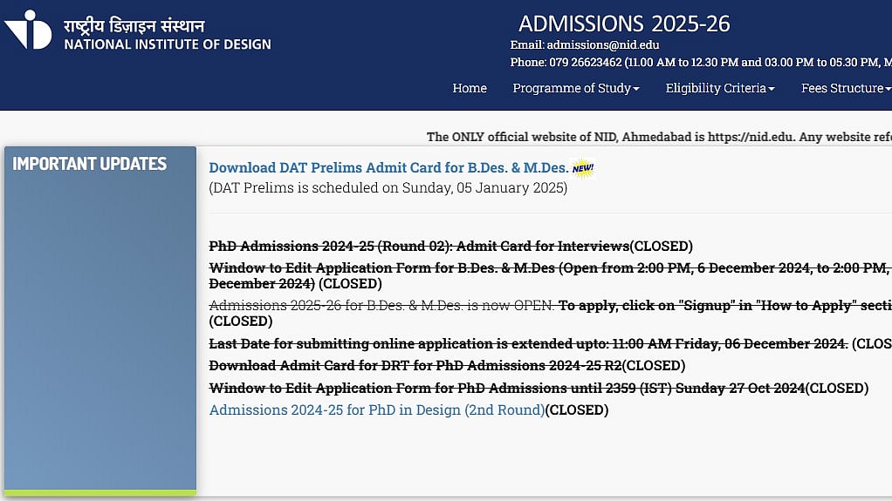Open Admissions 2024-25 PhD in Design link
Viewport: 892px width, 501px height.
(x=376, y=410)
